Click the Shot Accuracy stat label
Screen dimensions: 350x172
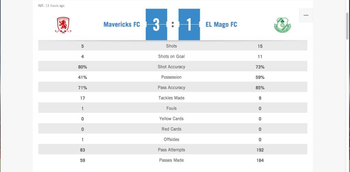point(171,67)
